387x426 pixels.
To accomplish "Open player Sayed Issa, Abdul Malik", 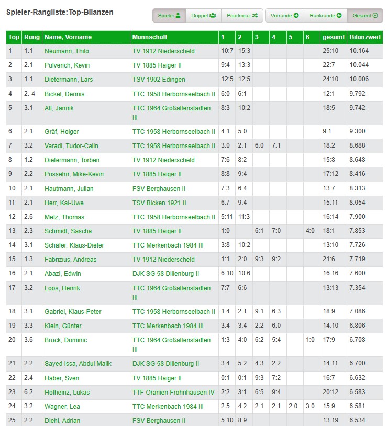I will [x=78, y=364].
